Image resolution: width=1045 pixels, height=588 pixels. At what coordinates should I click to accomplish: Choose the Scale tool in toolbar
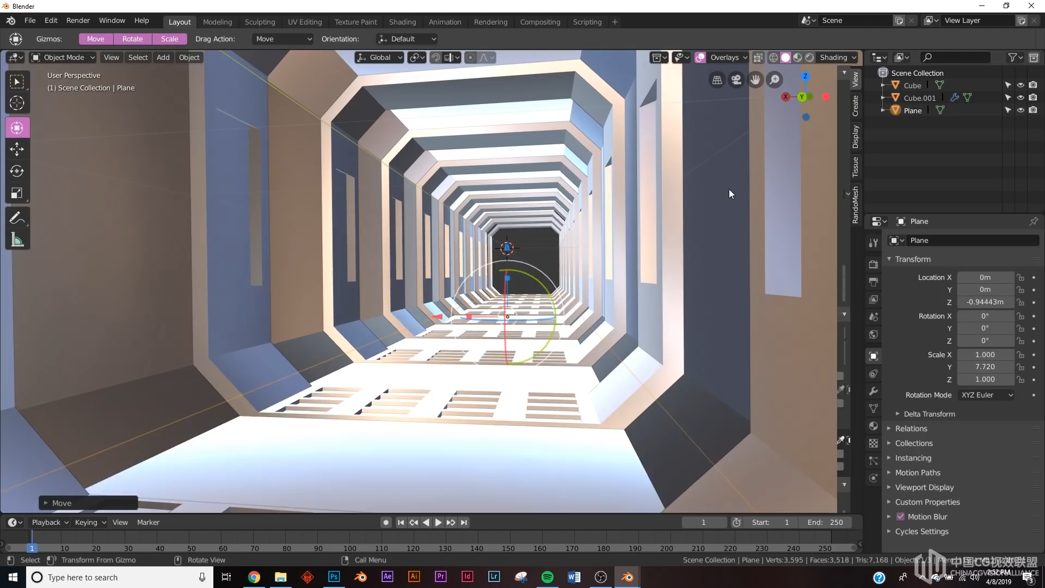click(17, 193)
